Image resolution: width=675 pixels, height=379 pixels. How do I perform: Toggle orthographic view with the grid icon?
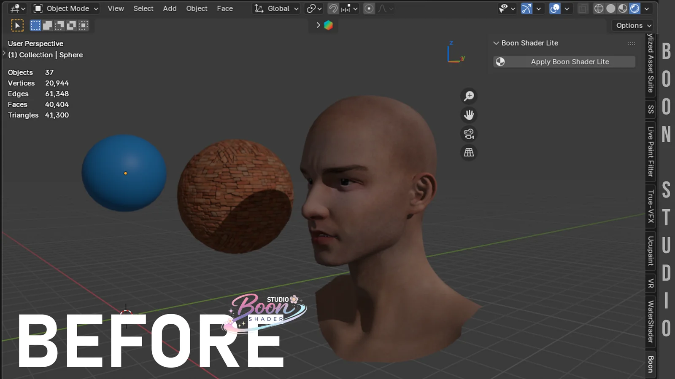[469, 152]
